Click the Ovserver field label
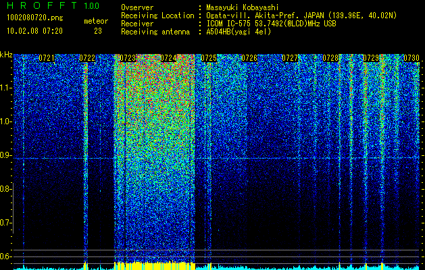 (x=137, y=7)
